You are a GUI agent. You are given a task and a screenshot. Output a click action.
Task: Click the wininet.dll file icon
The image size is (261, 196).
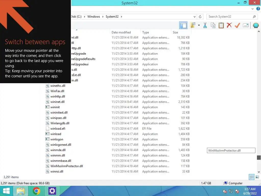47,102
